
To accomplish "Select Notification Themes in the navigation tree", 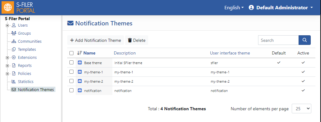I will click(x=36, y=89).
